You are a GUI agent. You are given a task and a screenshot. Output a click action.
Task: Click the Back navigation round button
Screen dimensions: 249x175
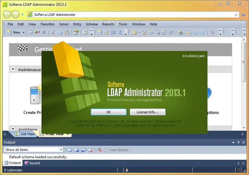pyautogui.click(x=7, y=15)
